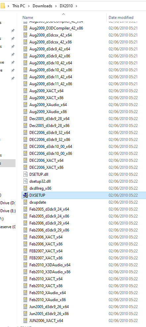Screen dimensions: 146x327
Task: Select Drive (E:) in navigation pane
Action: (x=8, y=211)
